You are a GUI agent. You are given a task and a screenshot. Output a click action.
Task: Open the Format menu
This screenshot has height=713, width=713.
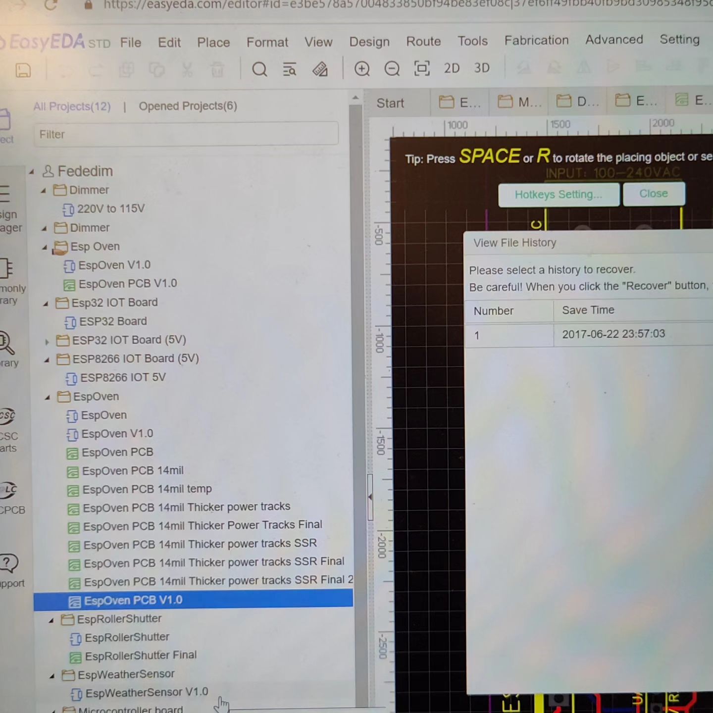267,42
